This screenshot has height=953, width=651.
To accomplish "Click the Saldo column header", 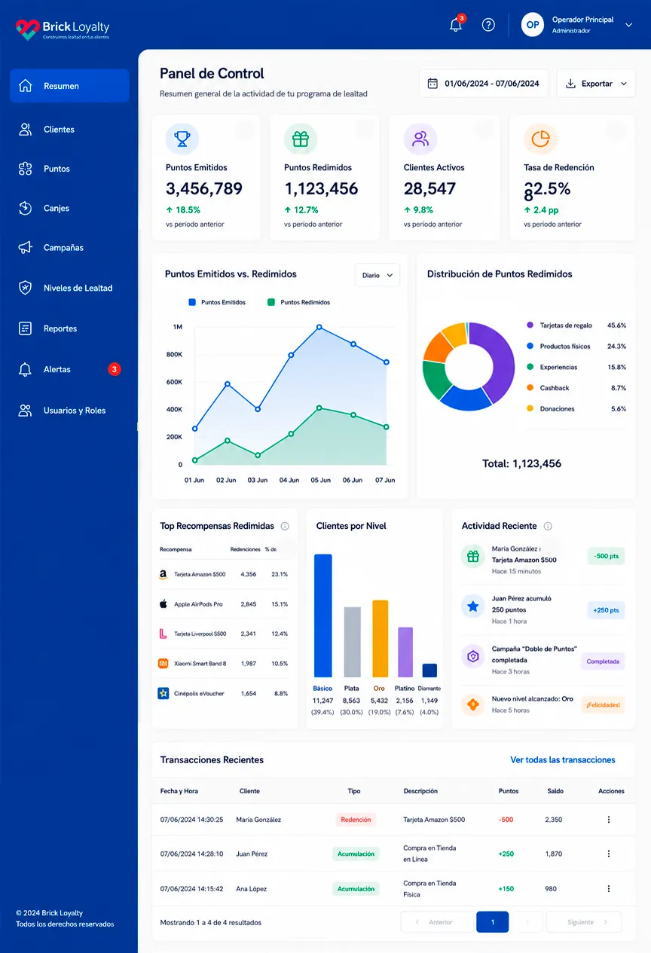I will 555,791.
